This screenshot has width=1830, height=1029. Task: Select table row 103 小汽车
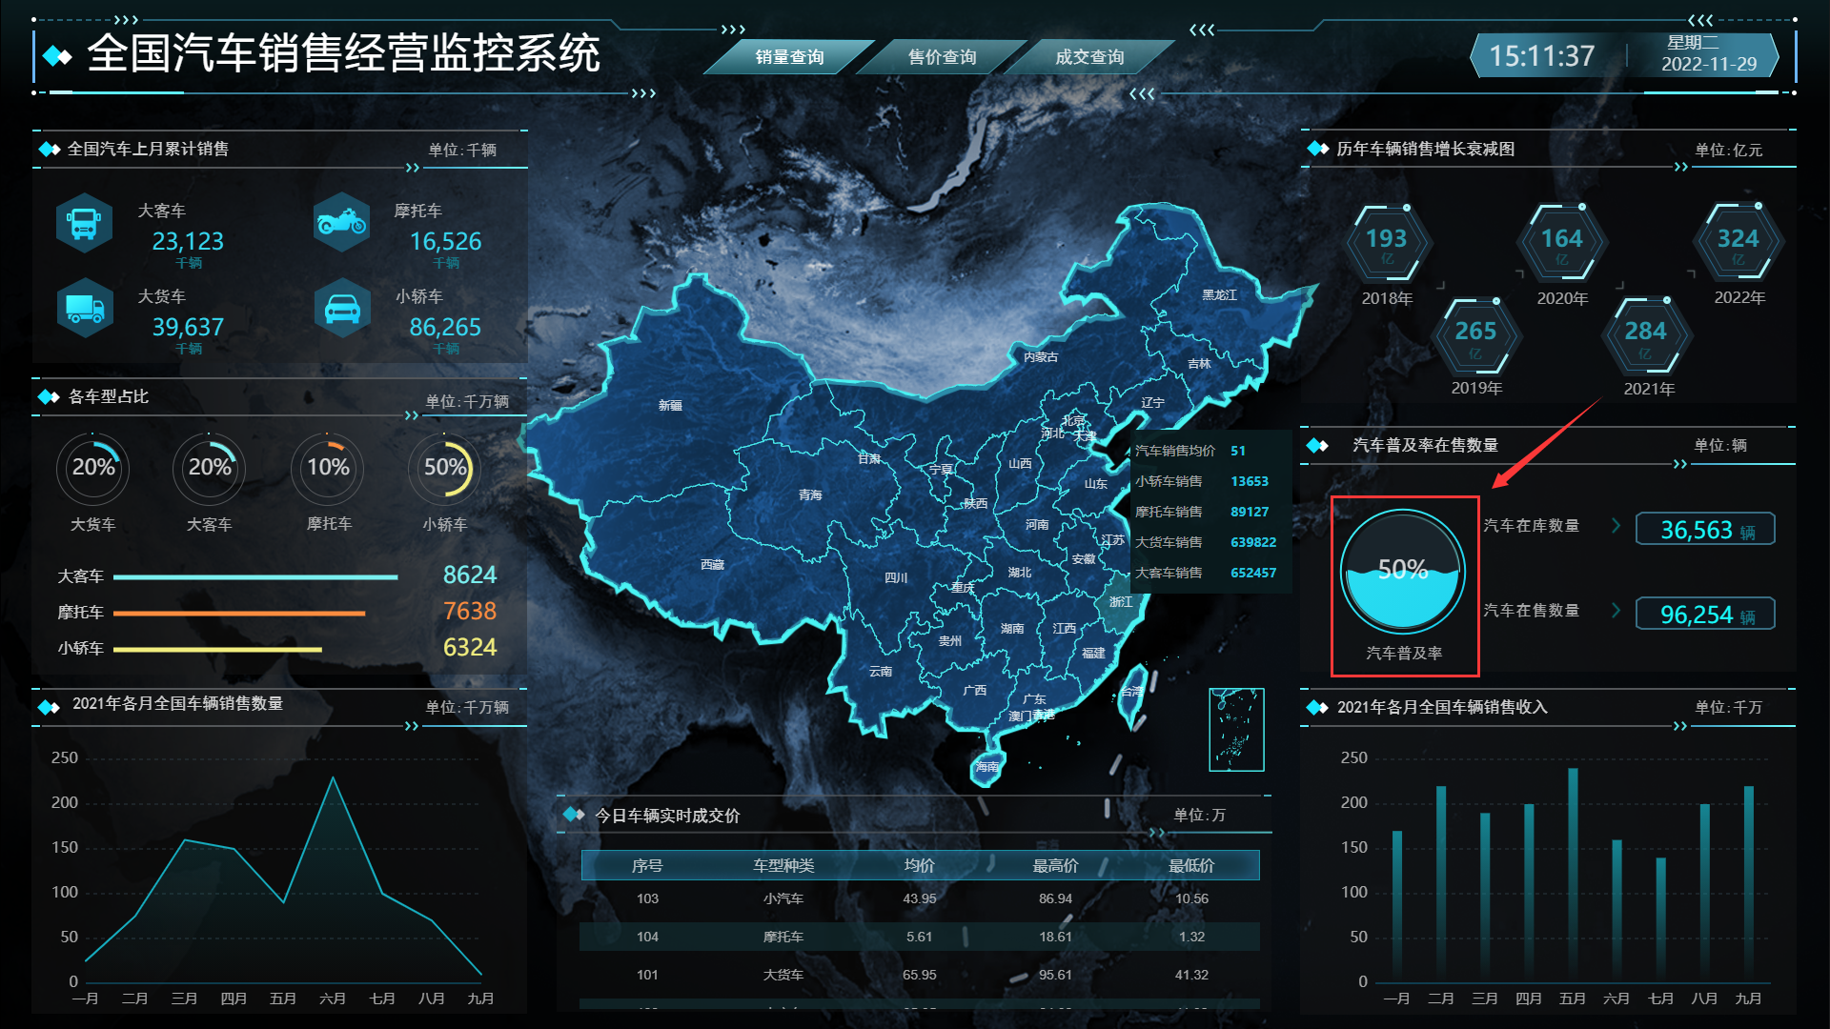[920, 898]
